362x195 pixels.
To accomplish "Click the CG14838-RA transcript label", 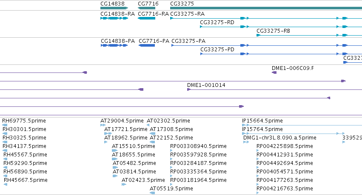I will [x=117, y=14].
